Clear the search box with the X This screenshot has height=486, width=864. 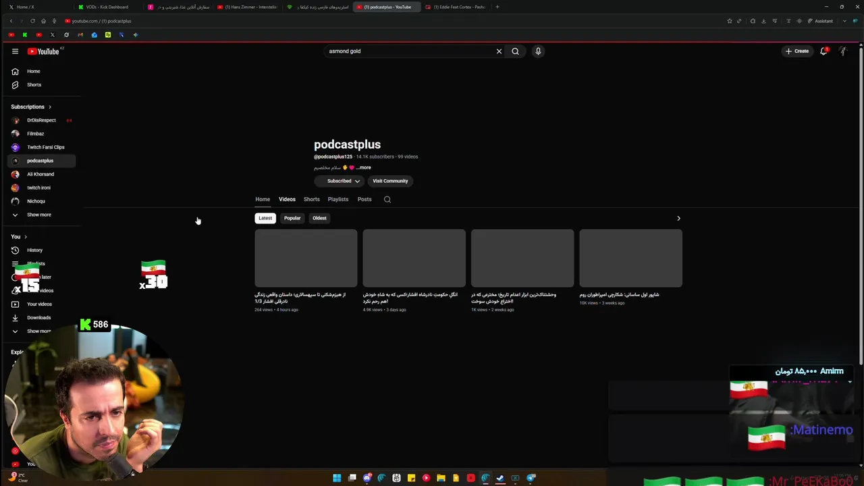coord(499,51)
